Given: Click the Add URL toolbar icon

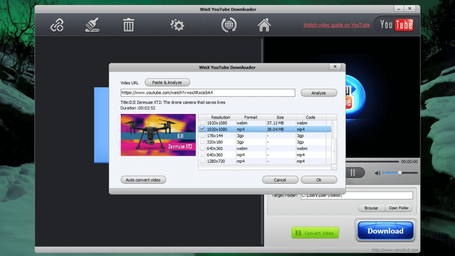Looking at the screenshot, I should [x=56, y=25].
